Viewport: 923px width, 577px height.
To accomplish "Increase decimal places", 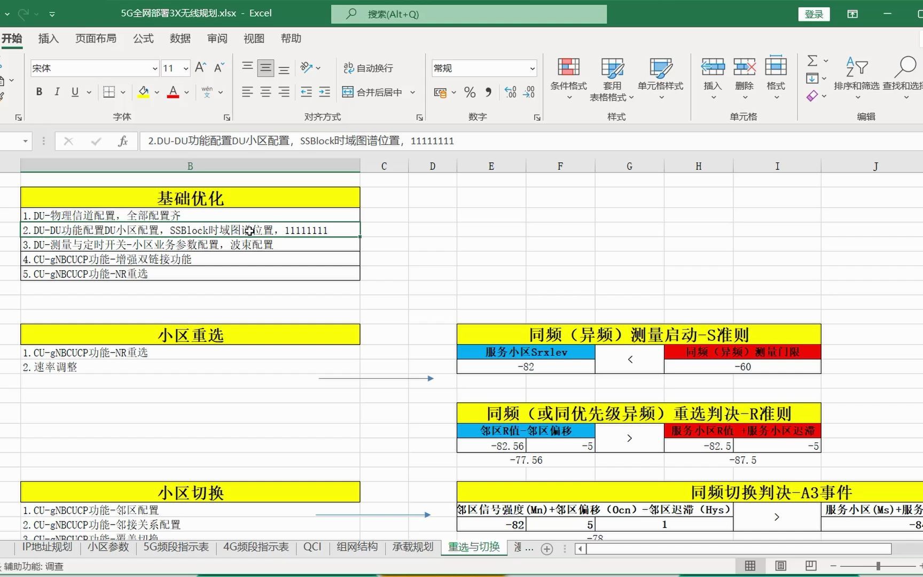I will pyautogui.click(x=510, y=92).
